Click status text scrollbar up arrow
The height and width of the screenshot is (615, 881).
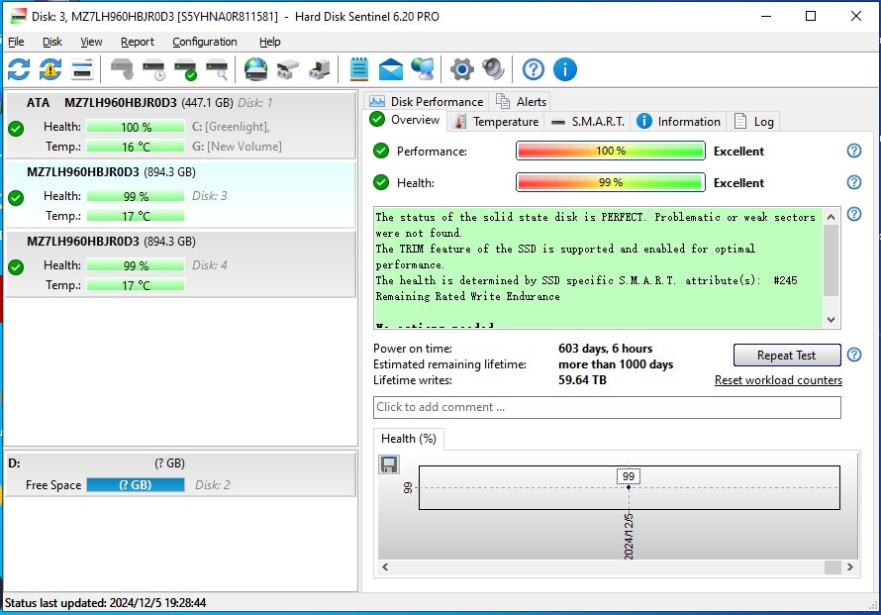[831, 217]
